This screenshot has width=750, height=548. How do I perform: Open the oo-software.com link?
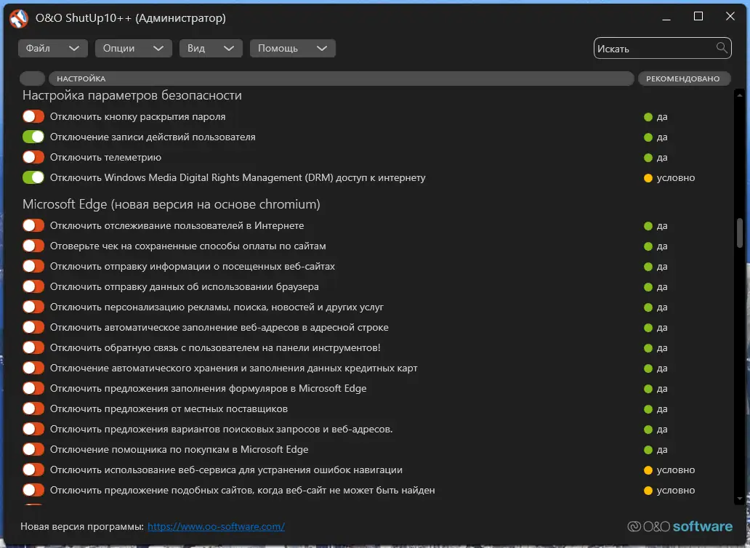[216, 526]
